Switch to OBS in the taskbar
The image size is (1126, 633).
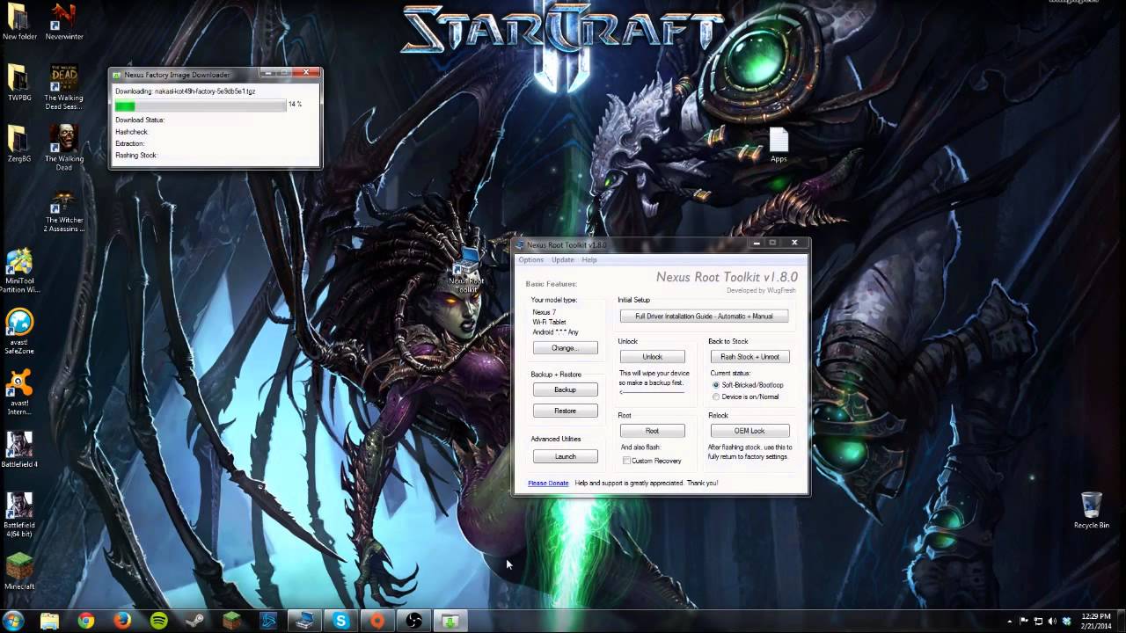pos(413,621)
